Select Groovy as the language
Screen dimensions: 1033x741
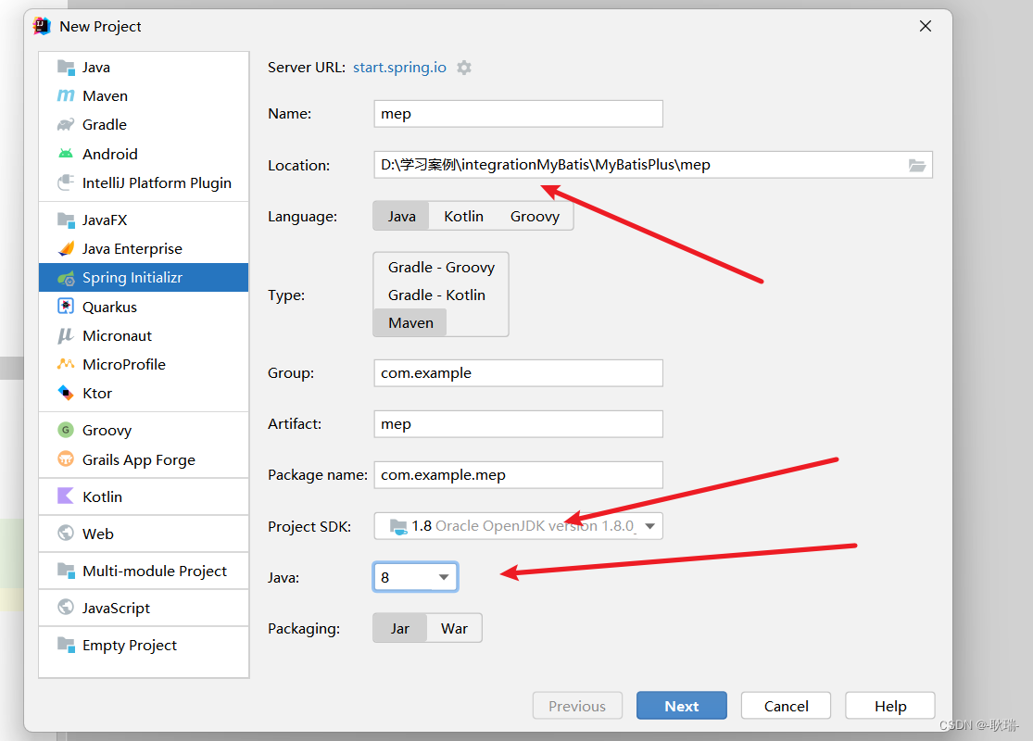click(x=535, y=216)
